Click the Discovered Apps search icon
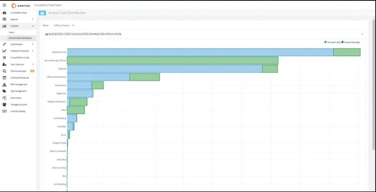The width and height of the screenshot is (376, 192). point(4,71)
